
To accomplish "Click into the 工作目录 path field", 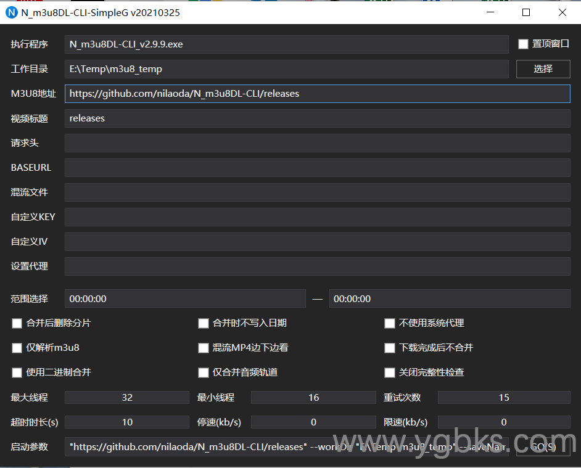I will point(286,69).
